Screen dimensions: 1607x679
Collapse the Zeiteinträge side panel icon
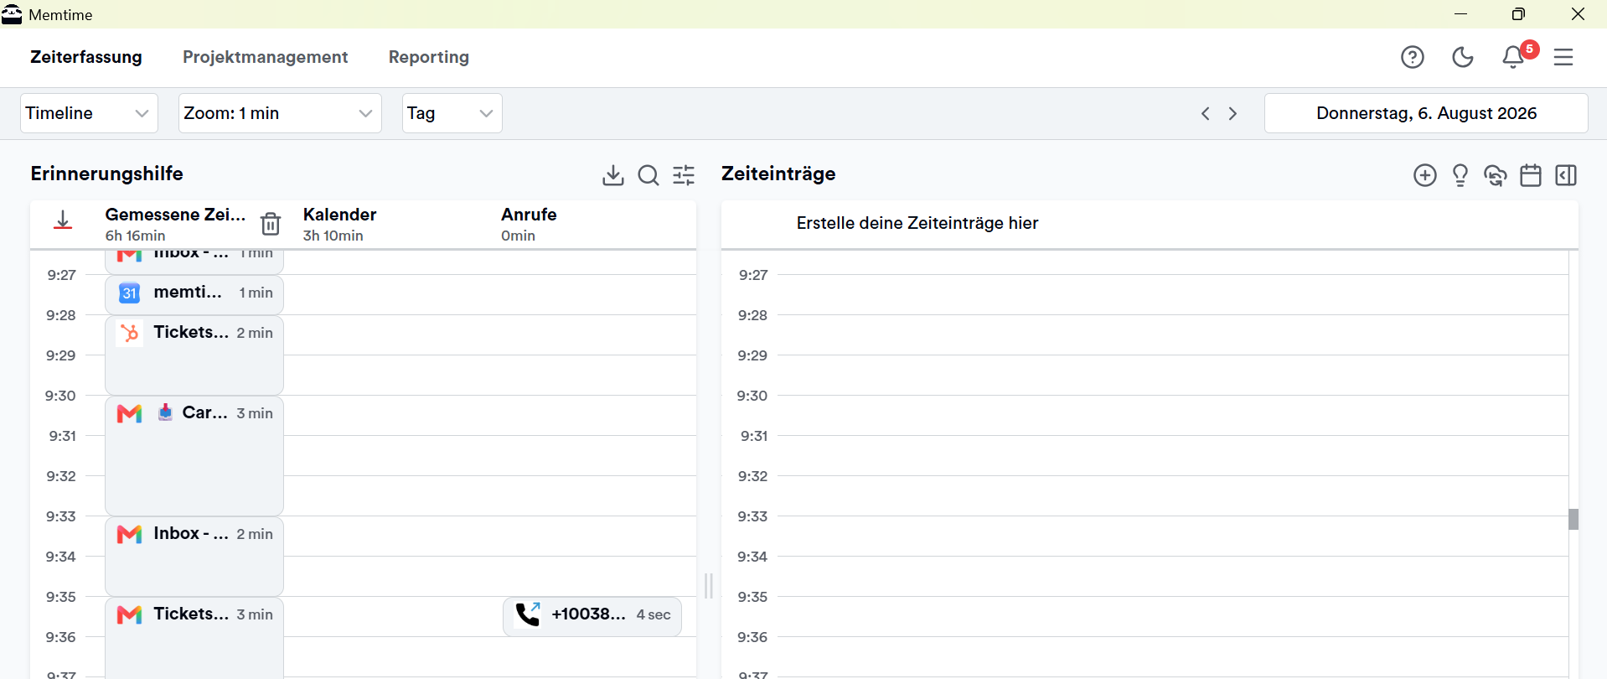coord(1566,175)
